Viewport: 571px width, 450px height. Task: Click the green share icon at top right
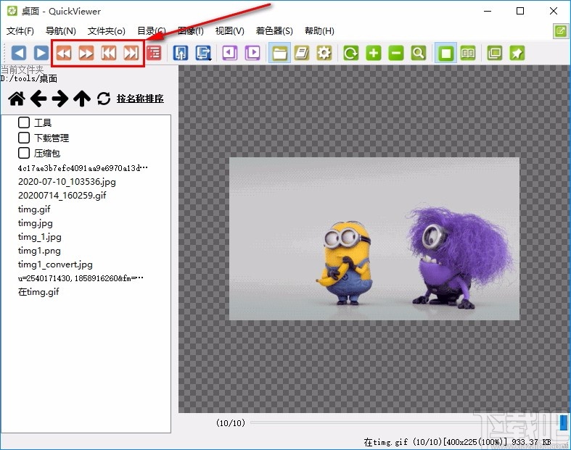560,31
